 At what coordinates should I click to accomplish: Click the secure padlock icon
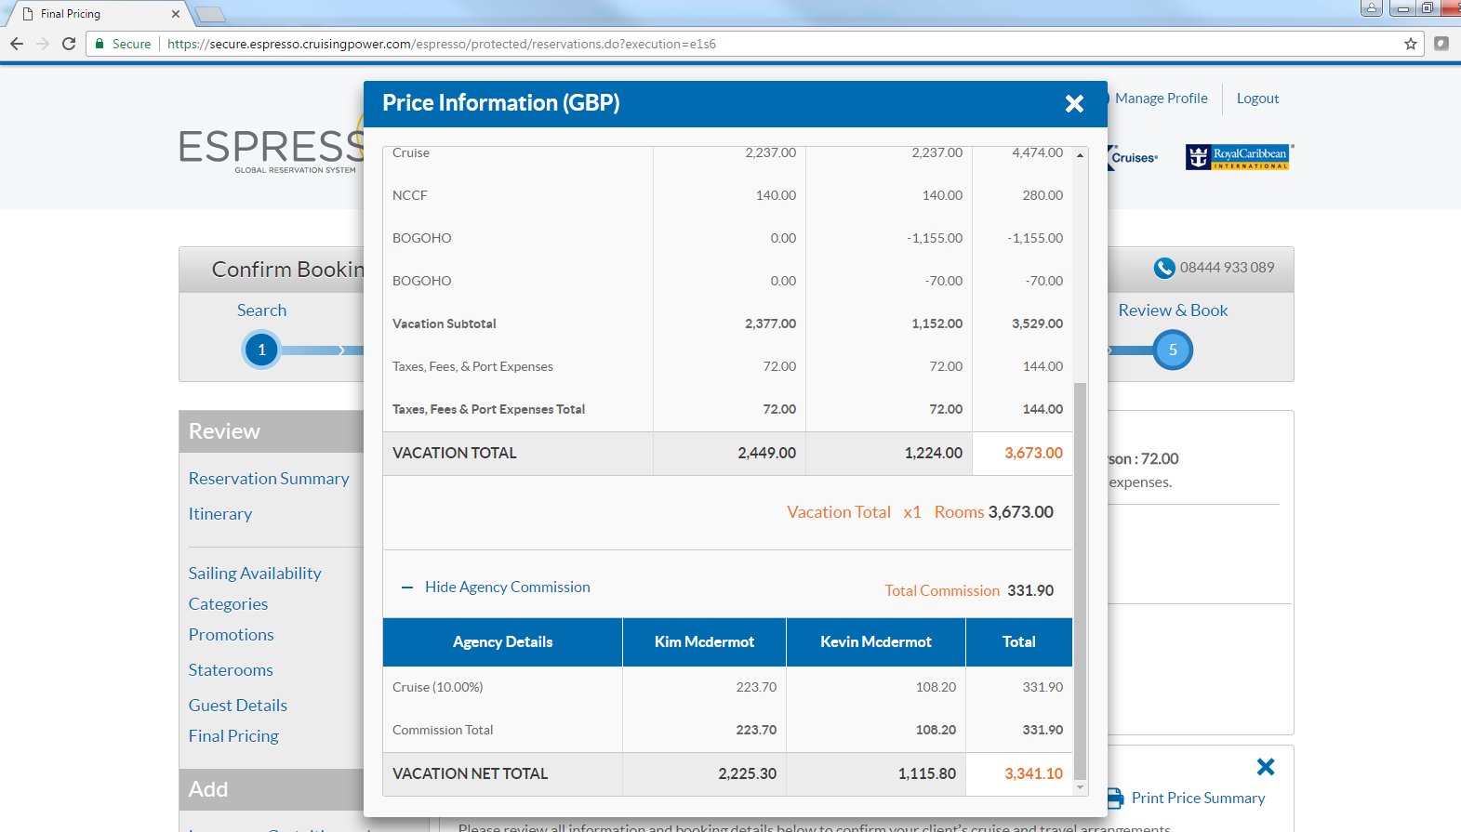coord(100,44)
